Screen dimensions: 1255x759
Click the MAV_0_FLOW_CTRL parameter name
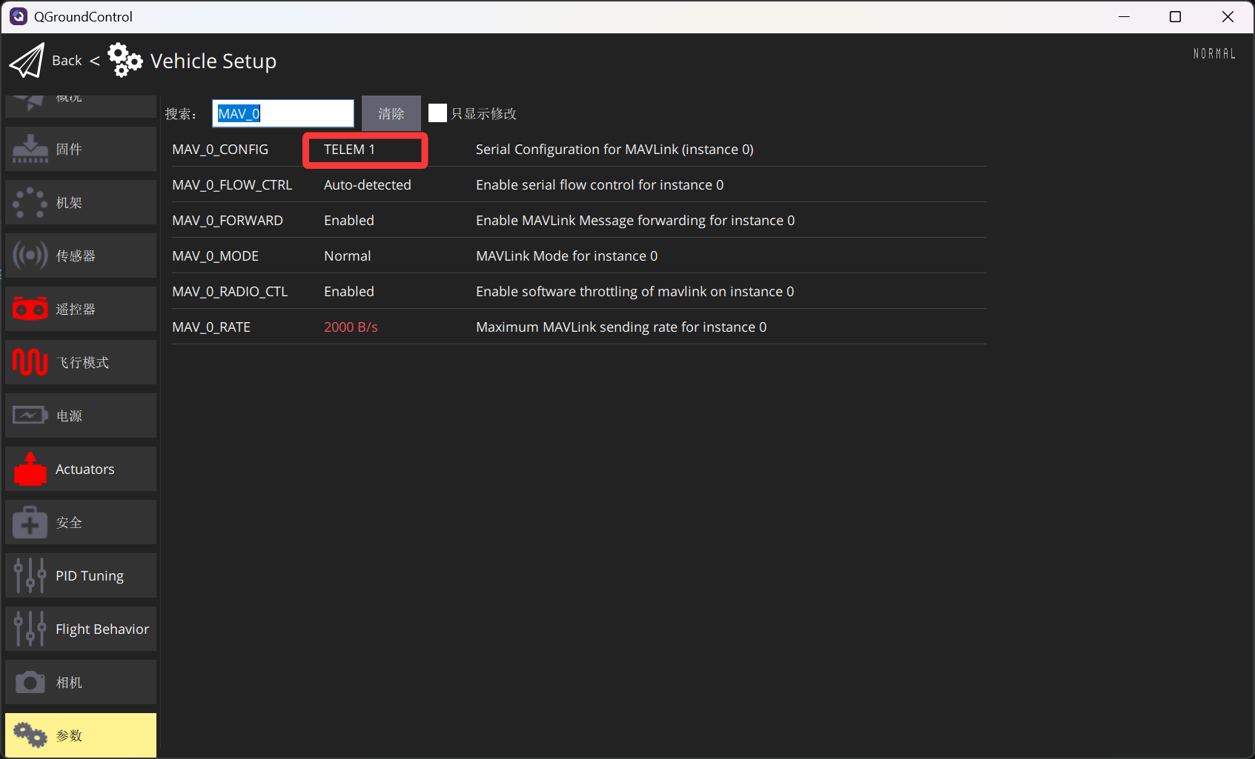point(232,185)
